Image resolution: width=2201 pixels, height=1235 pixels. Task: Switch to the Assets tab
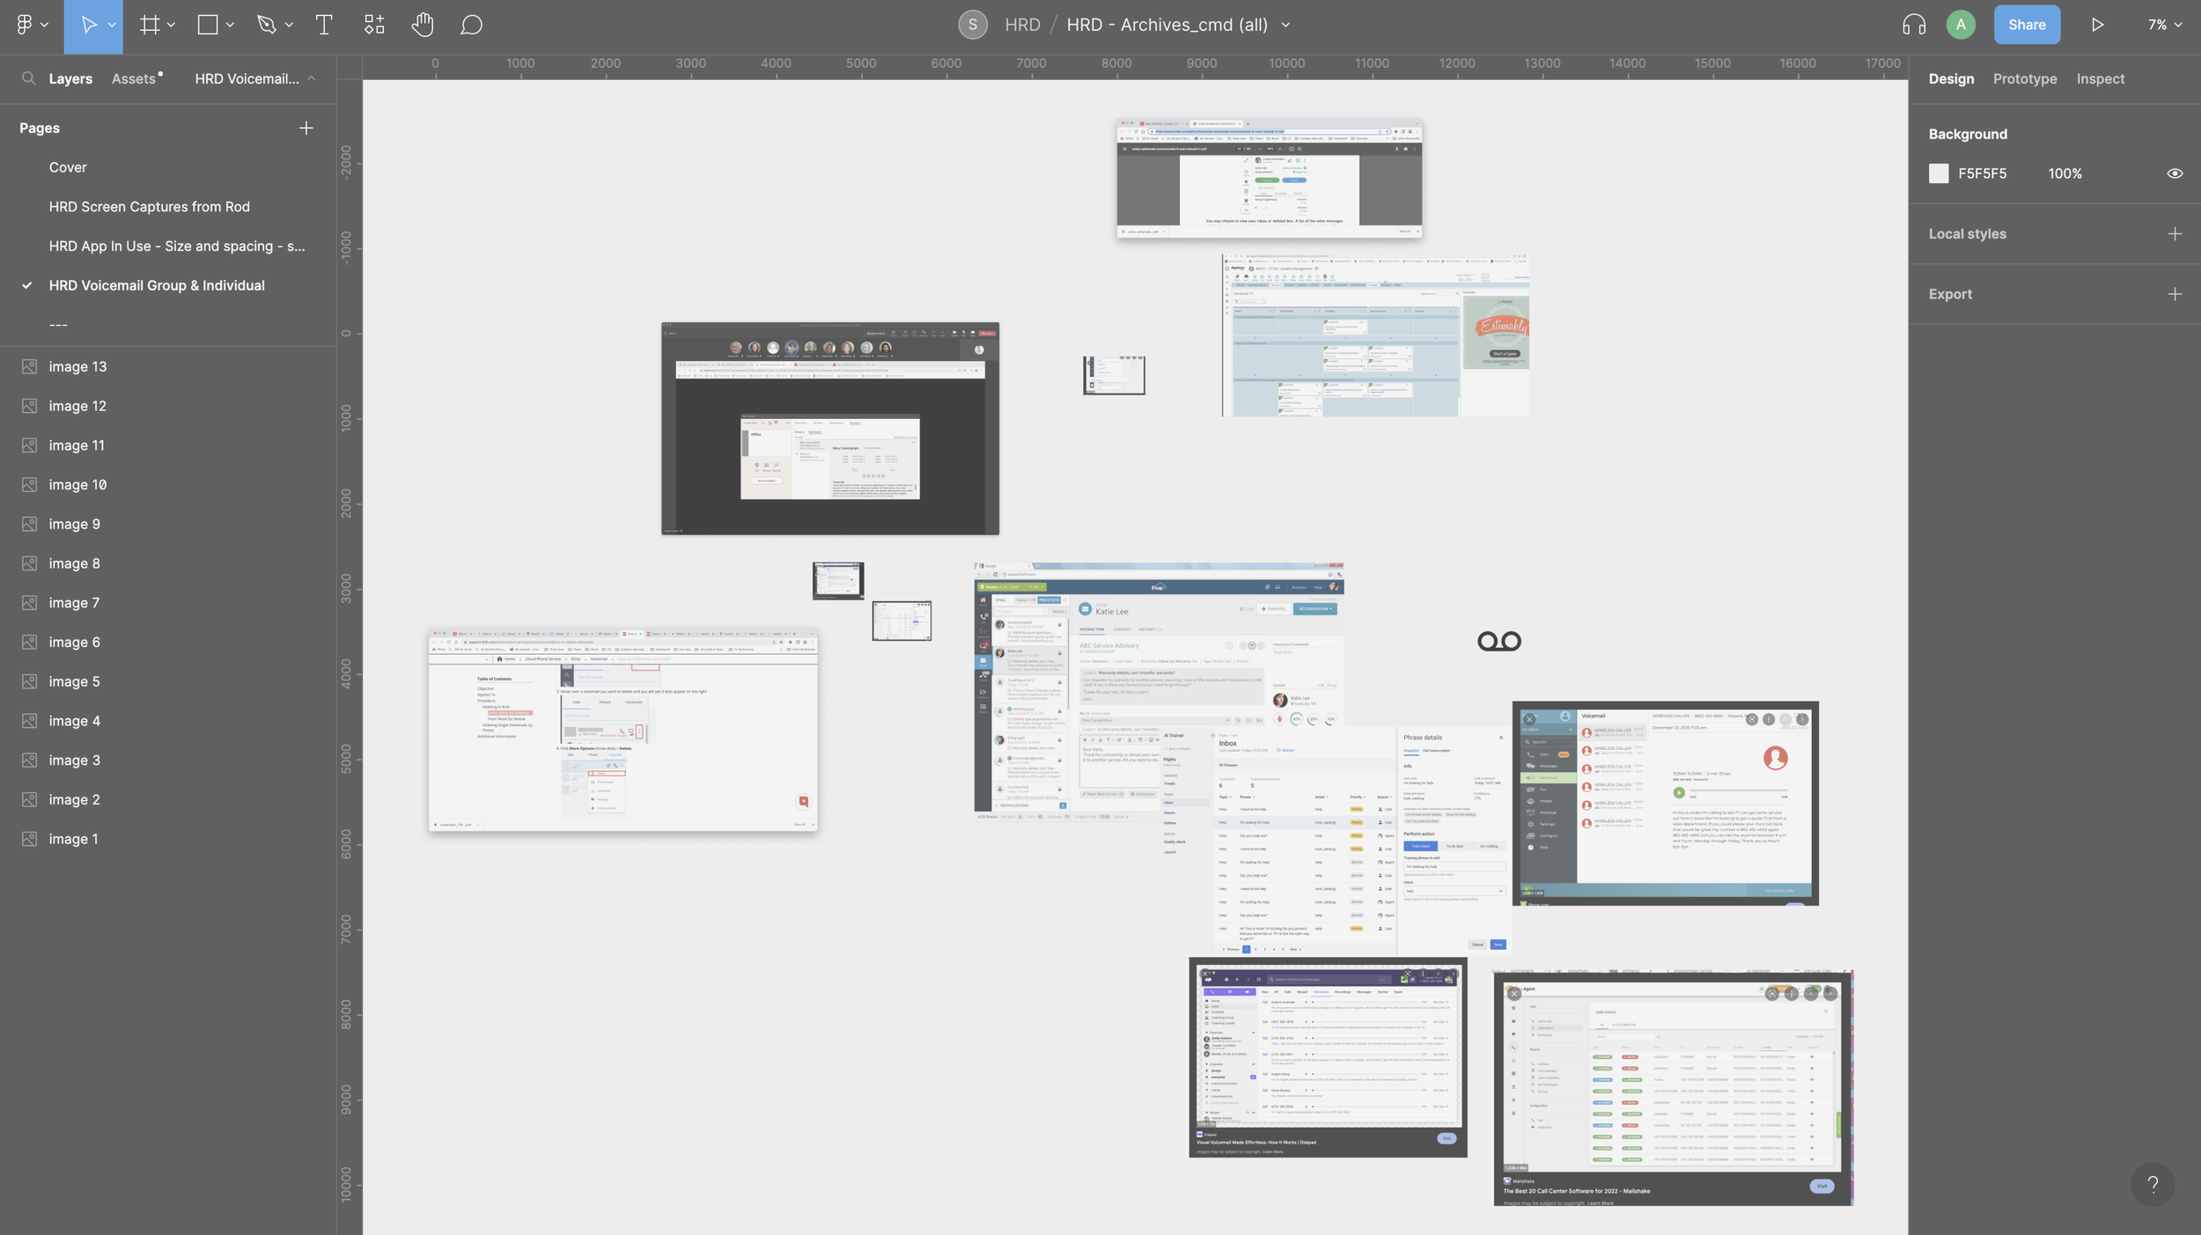point(134,79)
